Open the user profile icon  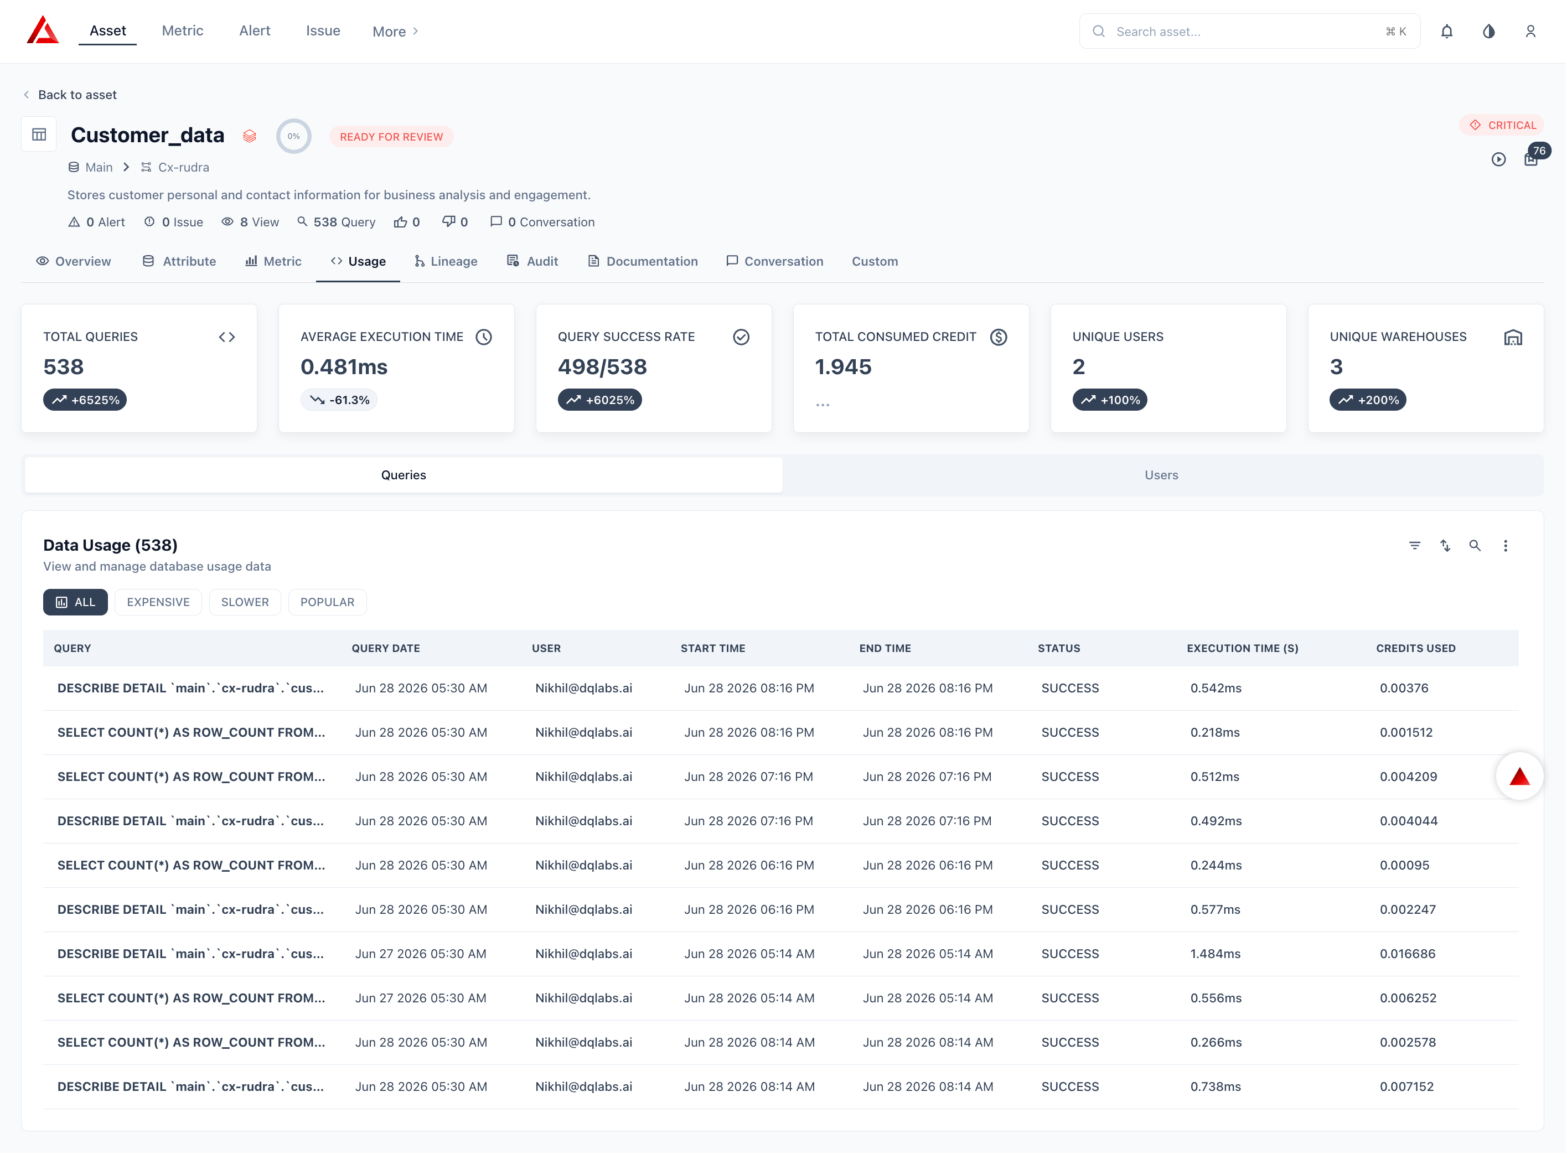[x=1530, y=32]
